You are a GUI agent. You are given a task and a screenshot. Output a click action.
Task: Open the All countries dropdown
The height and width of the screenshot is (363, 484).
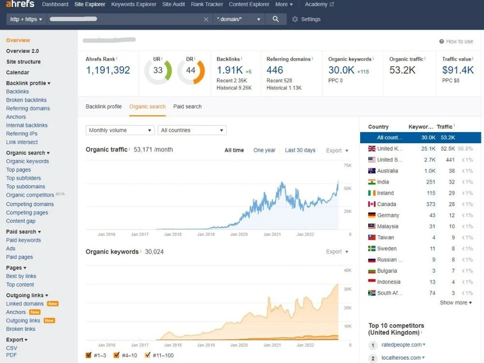click(x=192, y=130)
